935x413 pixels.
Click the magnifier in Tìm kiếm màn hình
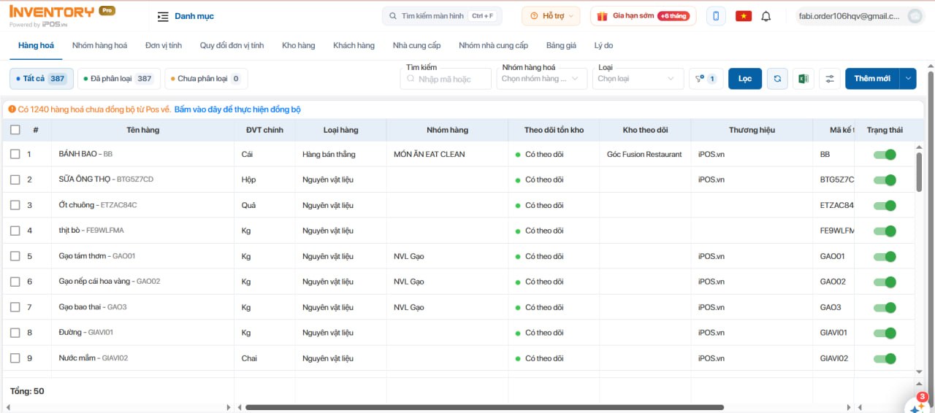pyautogui.click(x=393, y=16)
